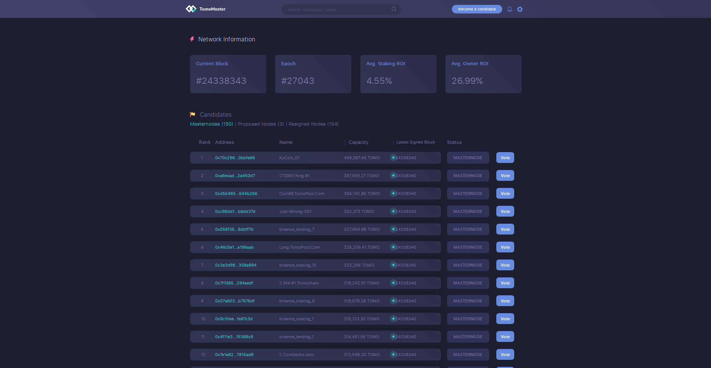Click the Search Candidate / Voter field
711x368 pixels.
tap(336, 9)
